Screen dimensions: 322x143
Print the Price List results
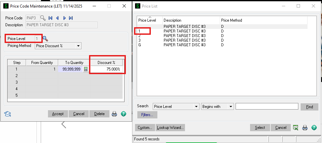(305, 128)
